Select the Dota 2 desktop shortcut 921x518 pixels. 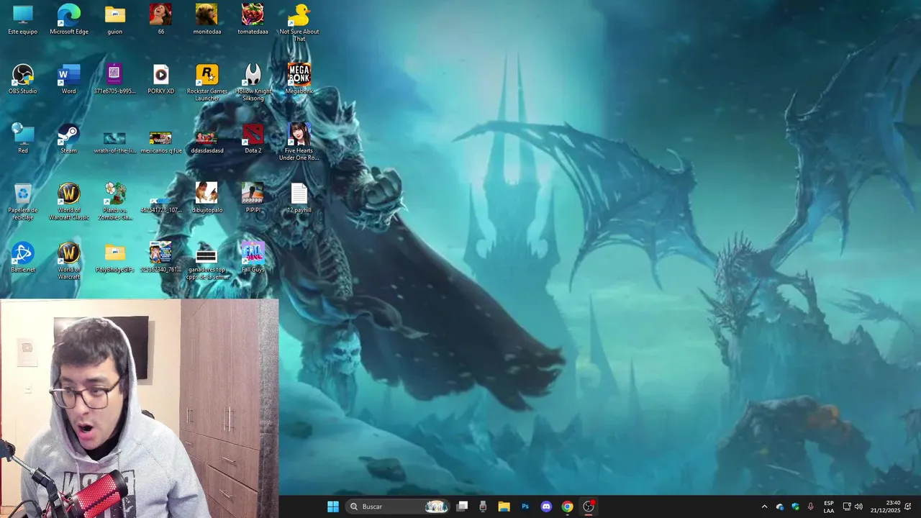coord(253,139)
